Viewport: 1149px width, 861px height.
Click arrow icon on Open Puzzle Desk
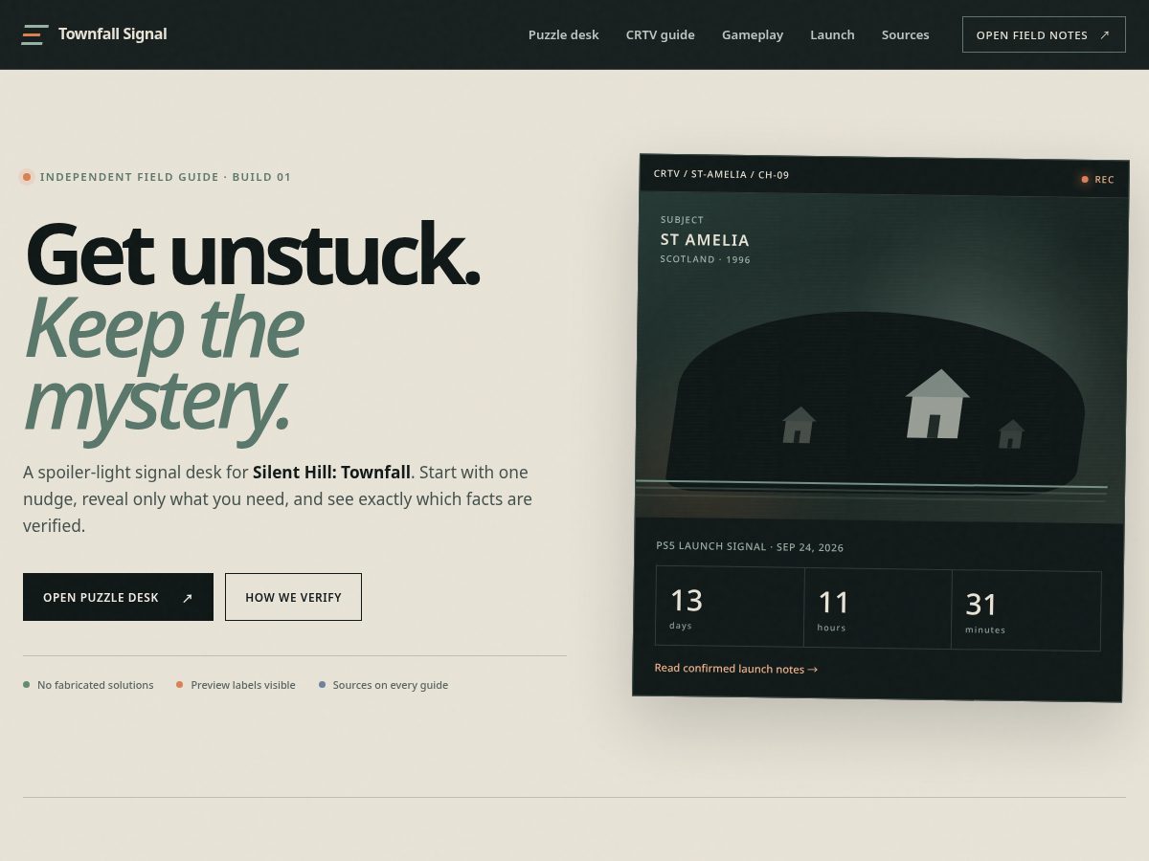188,598
